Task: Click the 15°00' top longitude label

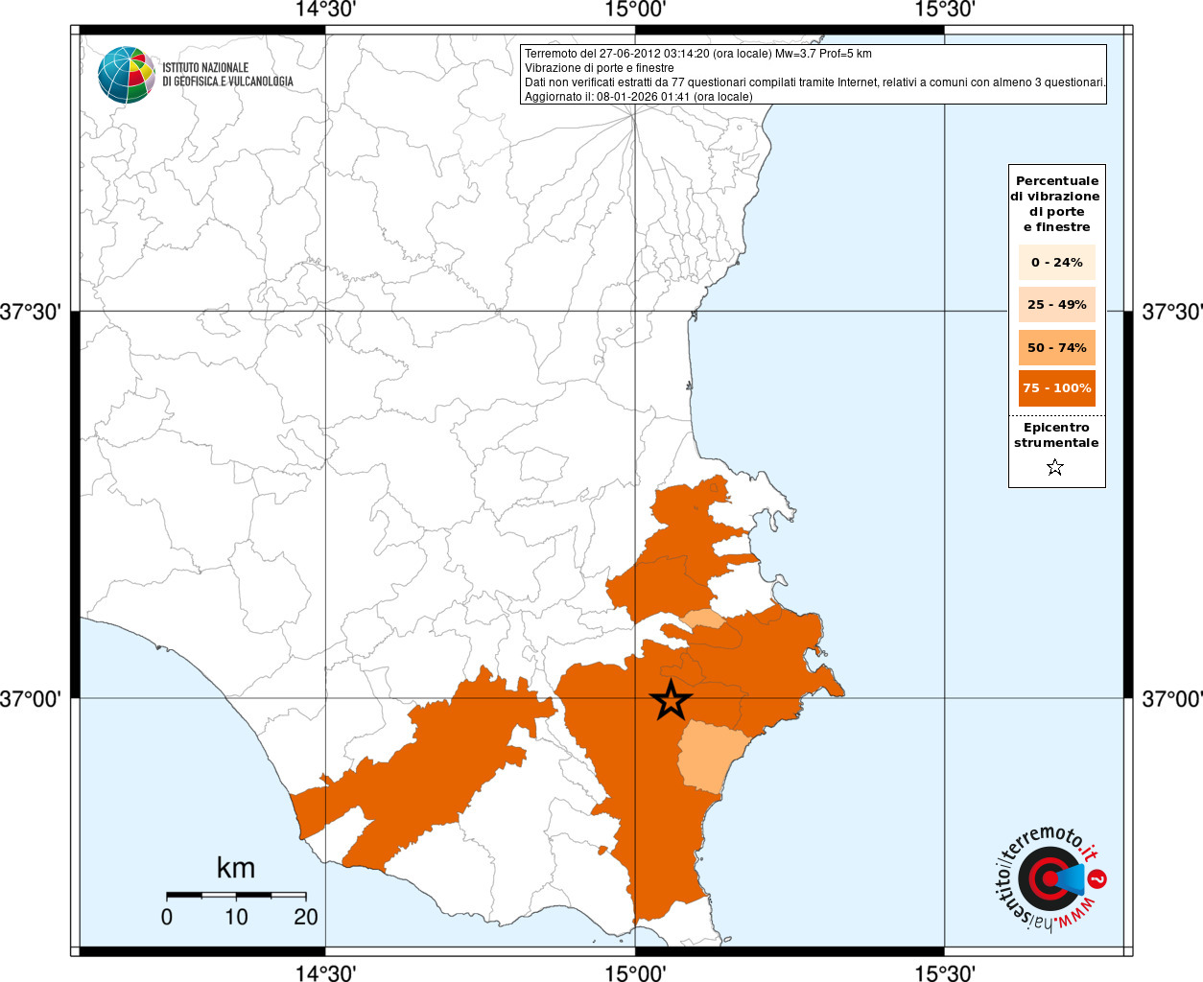Action: click(x=635, y=10)
